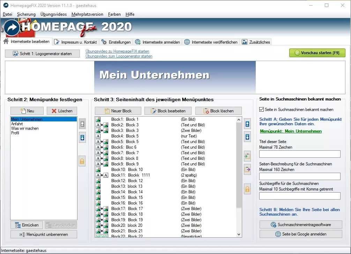Switch to Impressum u. Kontakt tab

click(x=76, y=42)
